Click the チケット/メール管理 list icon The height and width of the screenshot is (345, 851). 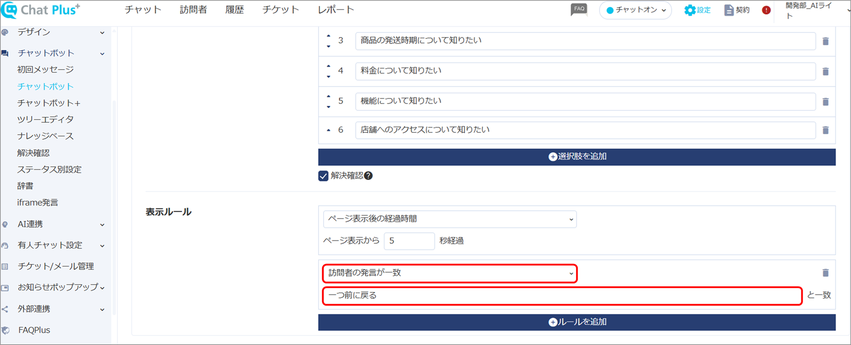(5, 267)
